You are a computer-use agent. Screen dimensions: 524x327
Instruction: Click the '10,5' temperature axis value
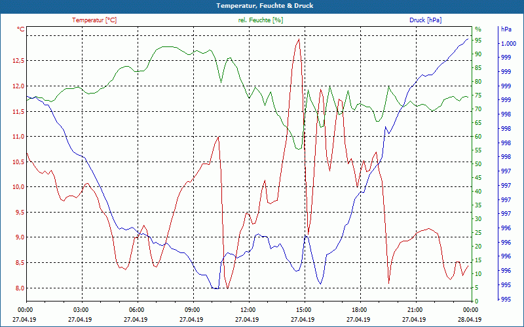click(19, 162)
